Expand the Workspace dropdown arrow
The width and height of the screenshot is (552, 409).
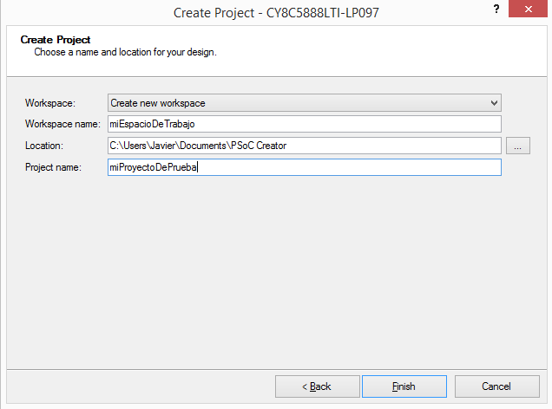(x=494, y=103)
